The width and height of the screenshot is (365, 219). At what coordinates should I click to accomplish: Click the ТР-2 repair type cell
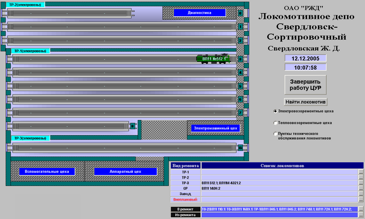185,178
